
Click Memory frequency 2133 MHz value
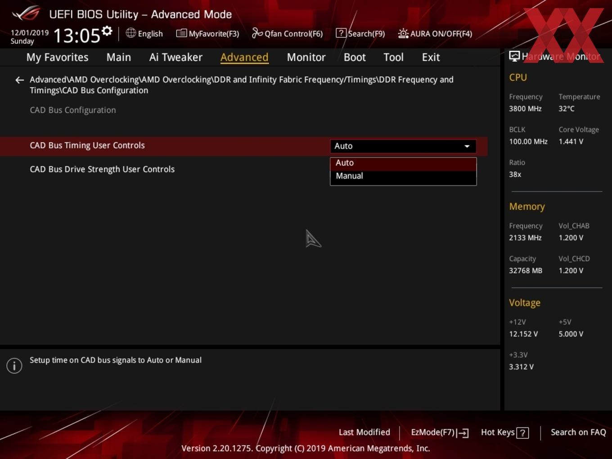(525, 238)
